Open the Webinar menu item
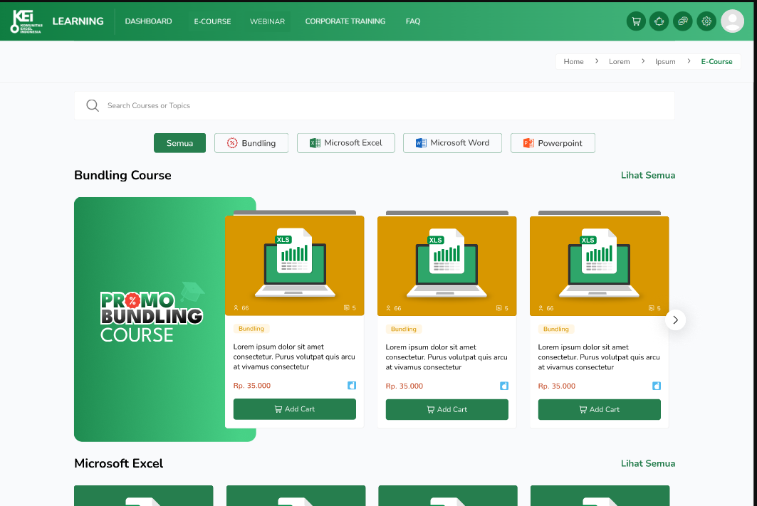 pos(267,21)
